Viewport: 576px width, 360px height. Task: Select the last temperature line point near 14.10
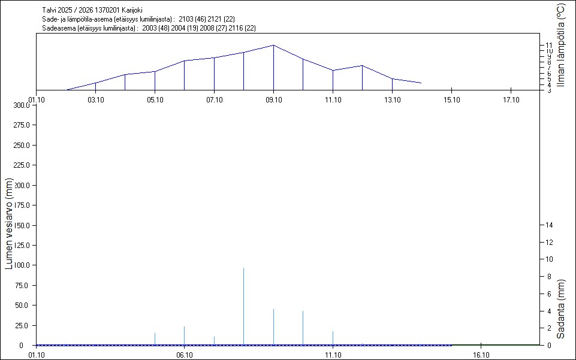(421, 83)
